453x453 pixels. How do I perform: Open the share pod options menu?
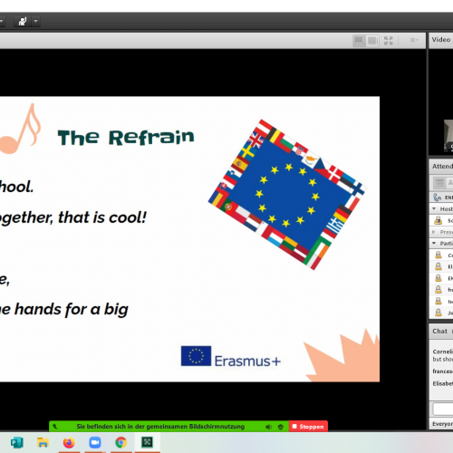(x=414, y=40)
